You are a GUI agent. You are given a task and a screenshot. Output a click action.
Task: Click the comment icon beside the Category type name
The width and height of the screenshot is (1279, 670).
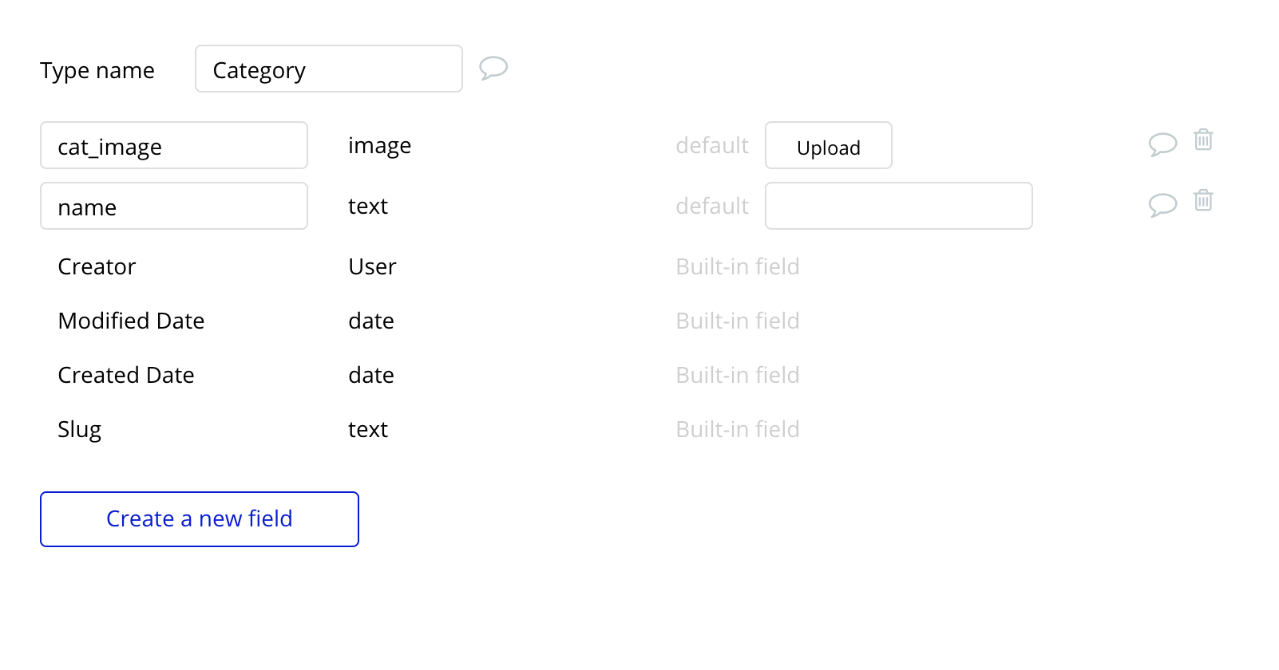pos(493,68)
